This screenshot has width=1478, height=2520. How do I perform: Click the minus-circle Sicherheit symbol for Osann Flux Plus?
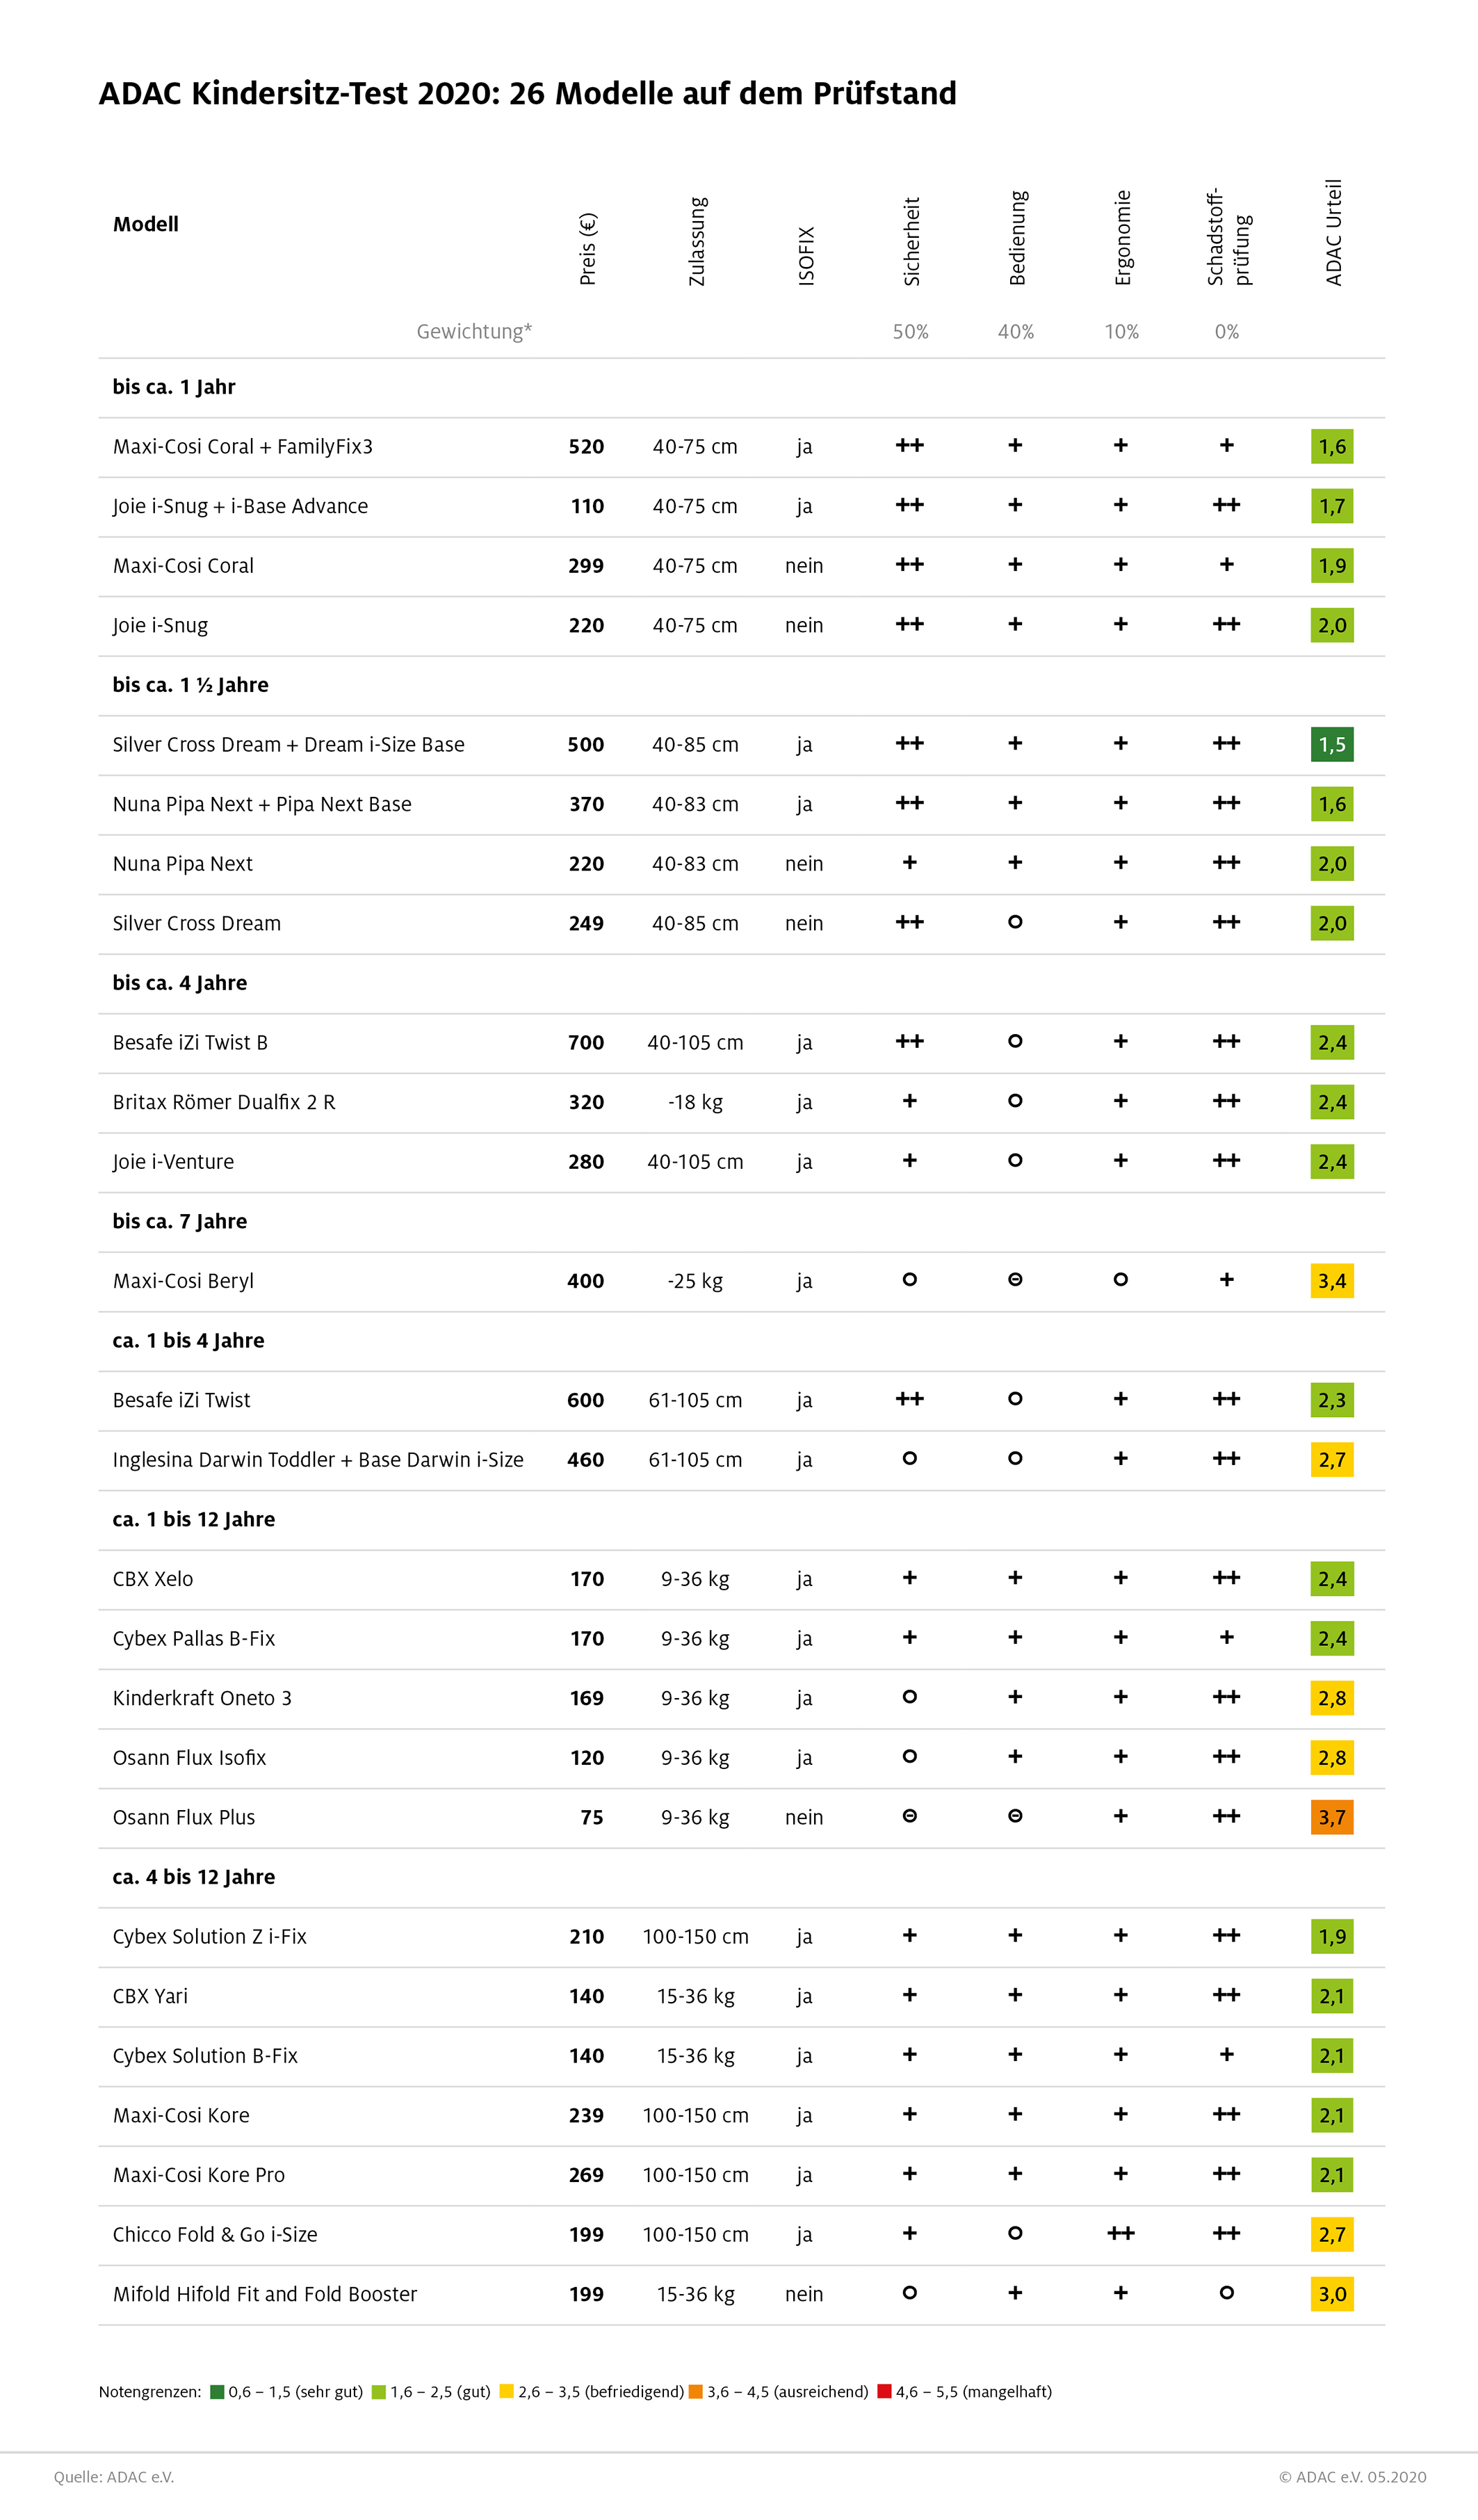click(910, 1816)
